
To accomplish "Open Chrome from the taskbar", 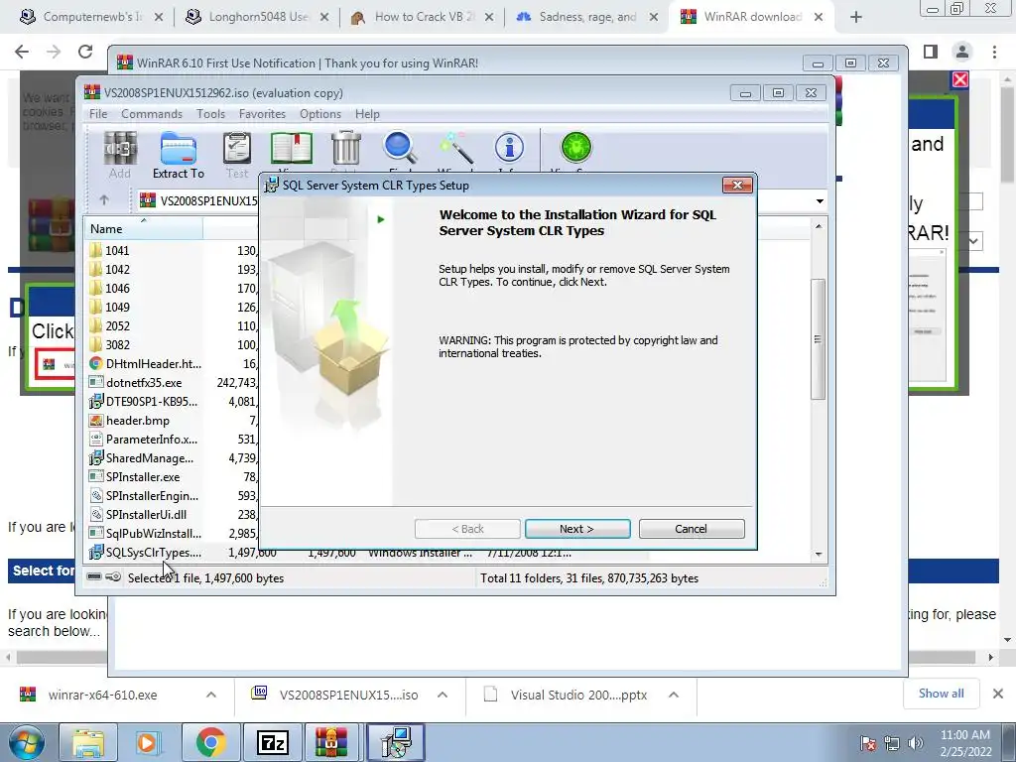I will (210, 742).
